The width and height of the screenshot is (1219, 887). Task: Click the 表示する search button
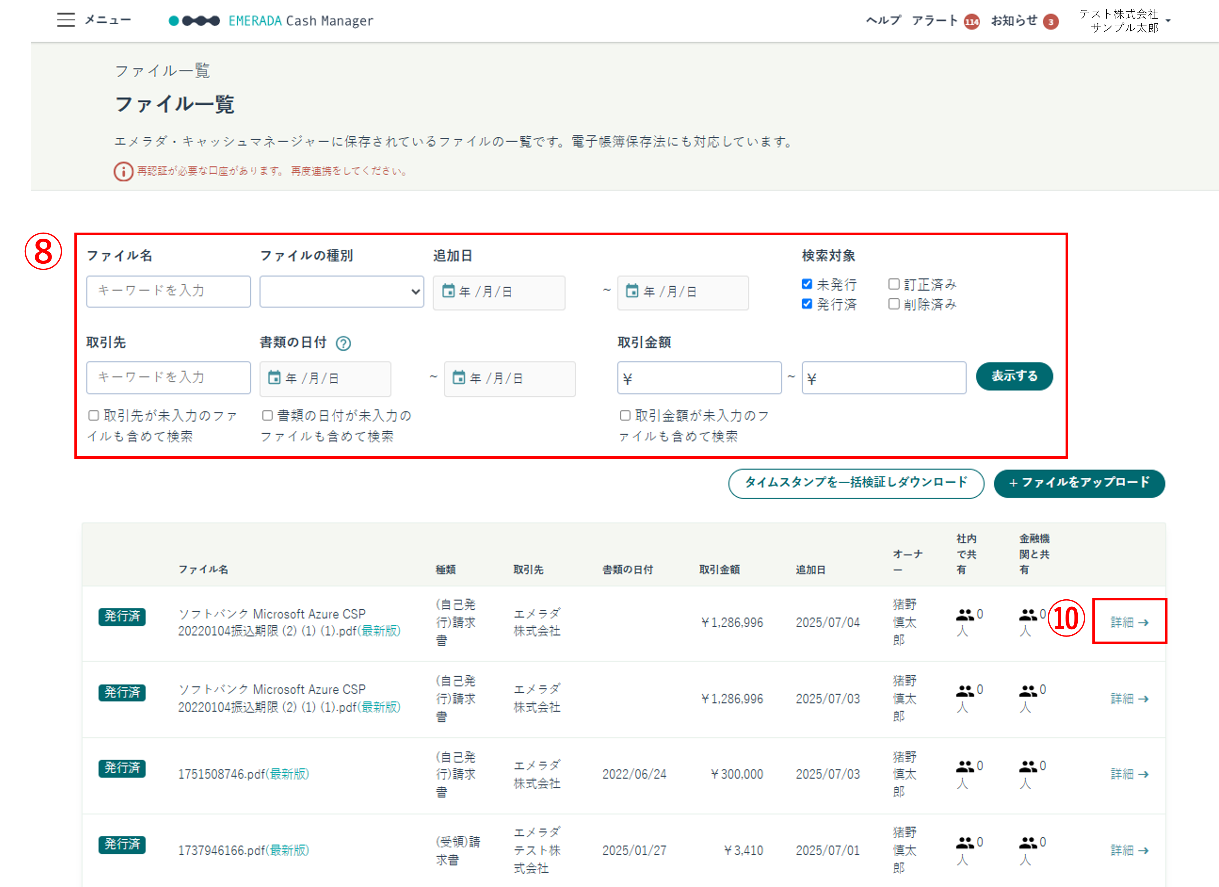[1014, 376]
